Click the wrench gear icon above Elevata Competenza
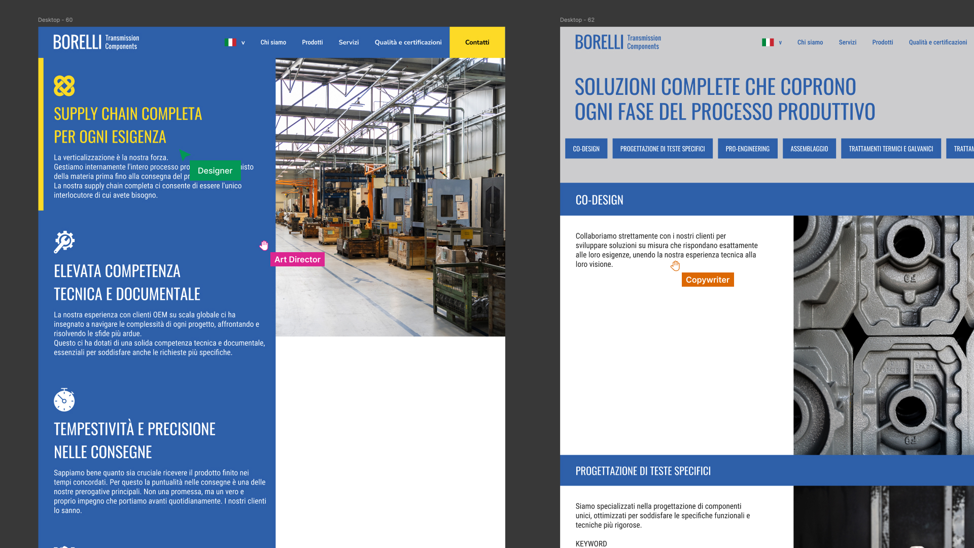Viewport: 974px width, 548px height. pos(64,242)
